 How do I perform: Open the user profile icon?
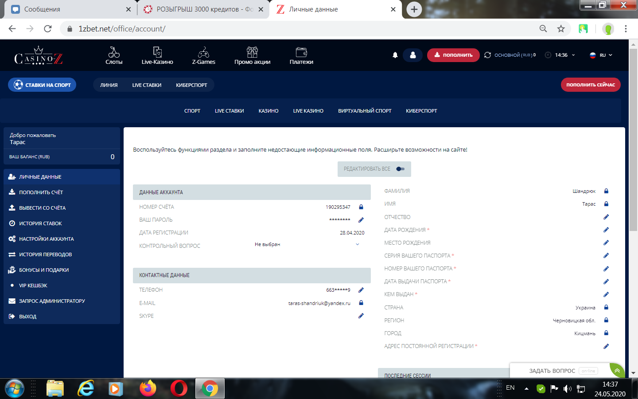click(413, 55)
